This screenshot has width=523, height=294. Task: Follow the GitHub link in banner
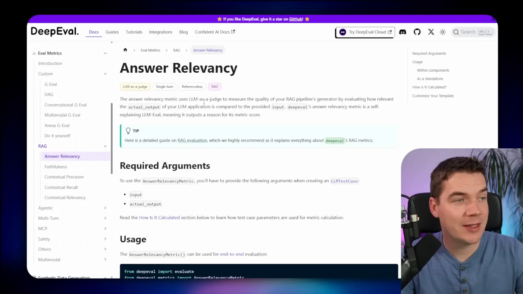(296, 19)
